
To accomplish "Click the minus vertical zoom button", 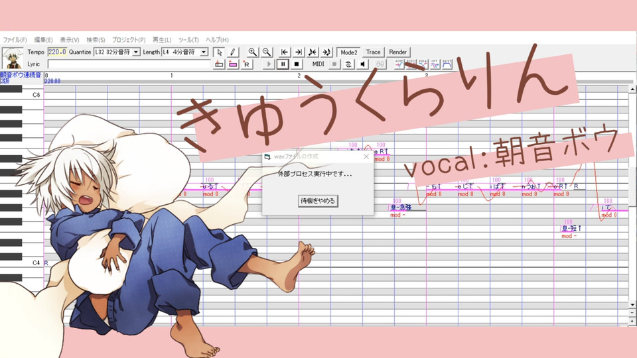I will click(x=632, y=313).
